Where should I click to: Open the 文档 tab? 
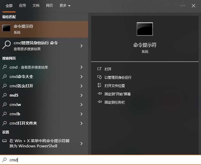(36, 5)
